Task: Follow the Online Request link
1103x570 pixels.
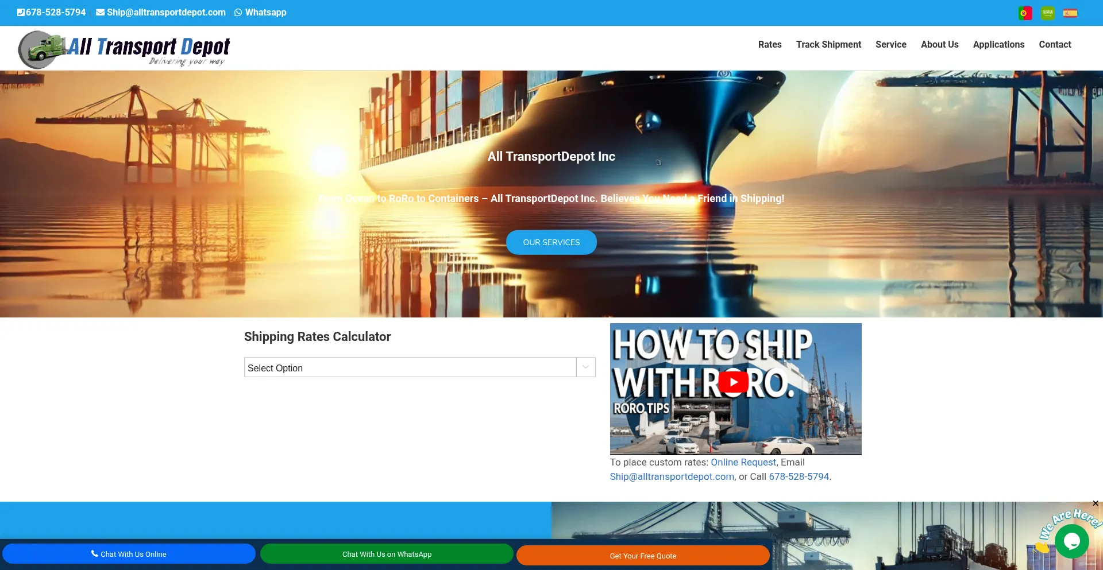Action: click(x=743, y=462)
